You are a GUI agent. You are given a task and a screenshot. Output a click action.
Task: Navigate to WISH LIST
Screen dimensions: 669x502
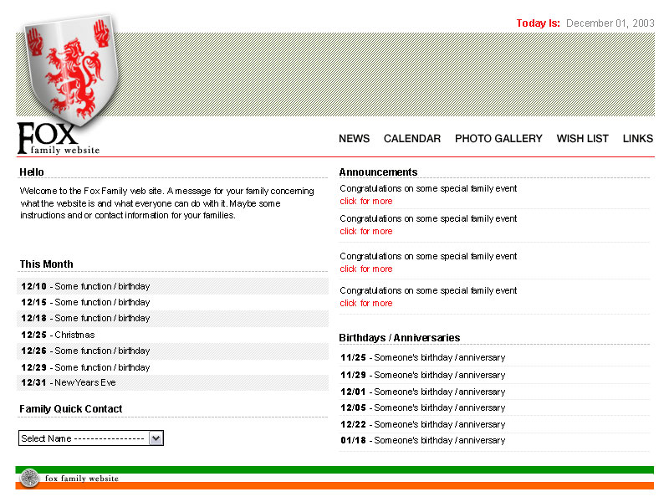582,139
